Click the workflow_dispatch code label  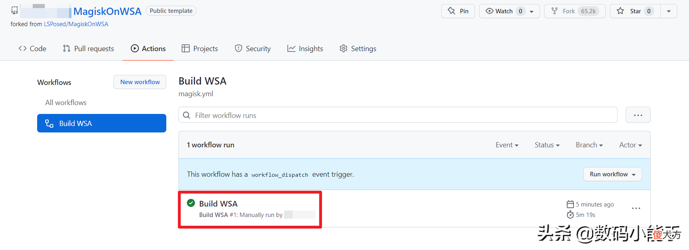[x=280, y=175]
